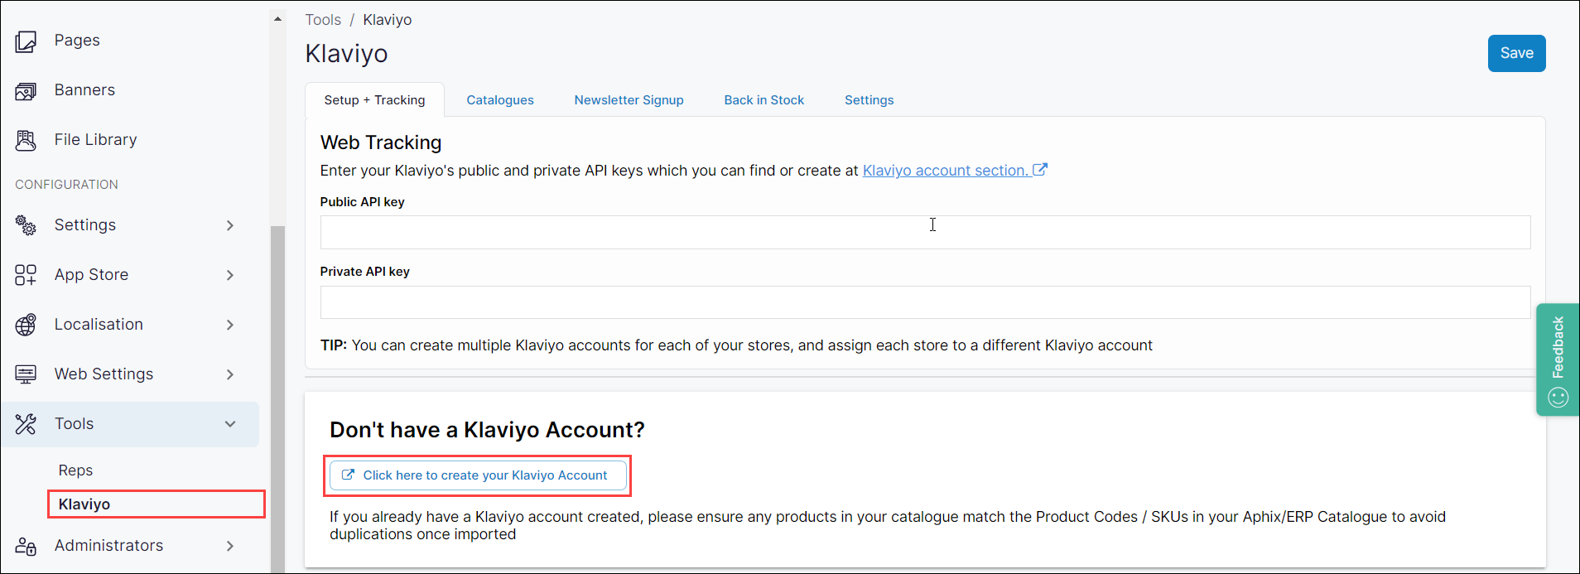Go to the Back in Stock tab
The image size is (1580, 574).
click(764, 100)
